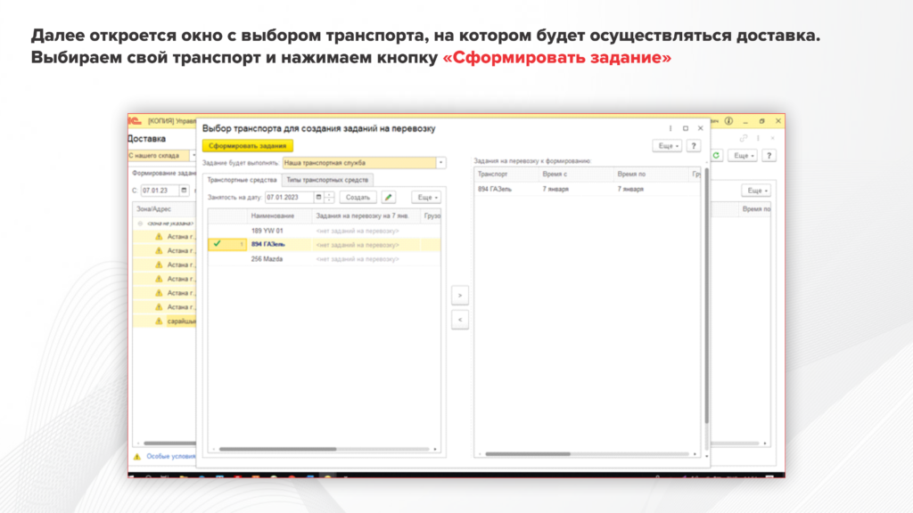The height and width of the screenshot is (513, 913).
Task: Click the yellow Сформировать задания button
Action: click(x=248, y=146)
